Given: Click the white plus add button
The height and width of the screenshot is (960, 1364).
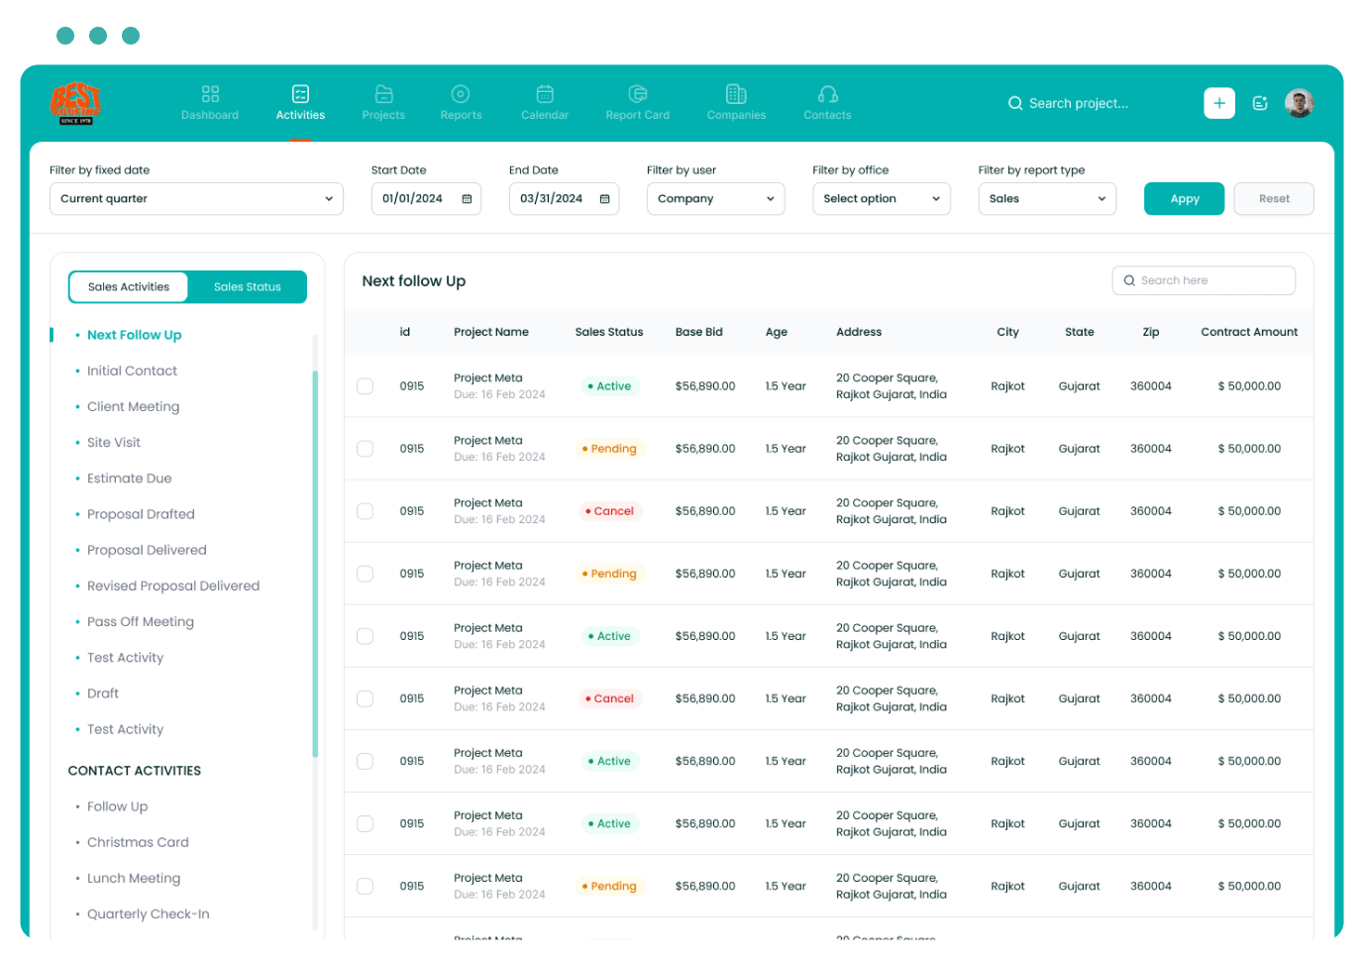Looking at the screenshot, I should pos(1219,103).
